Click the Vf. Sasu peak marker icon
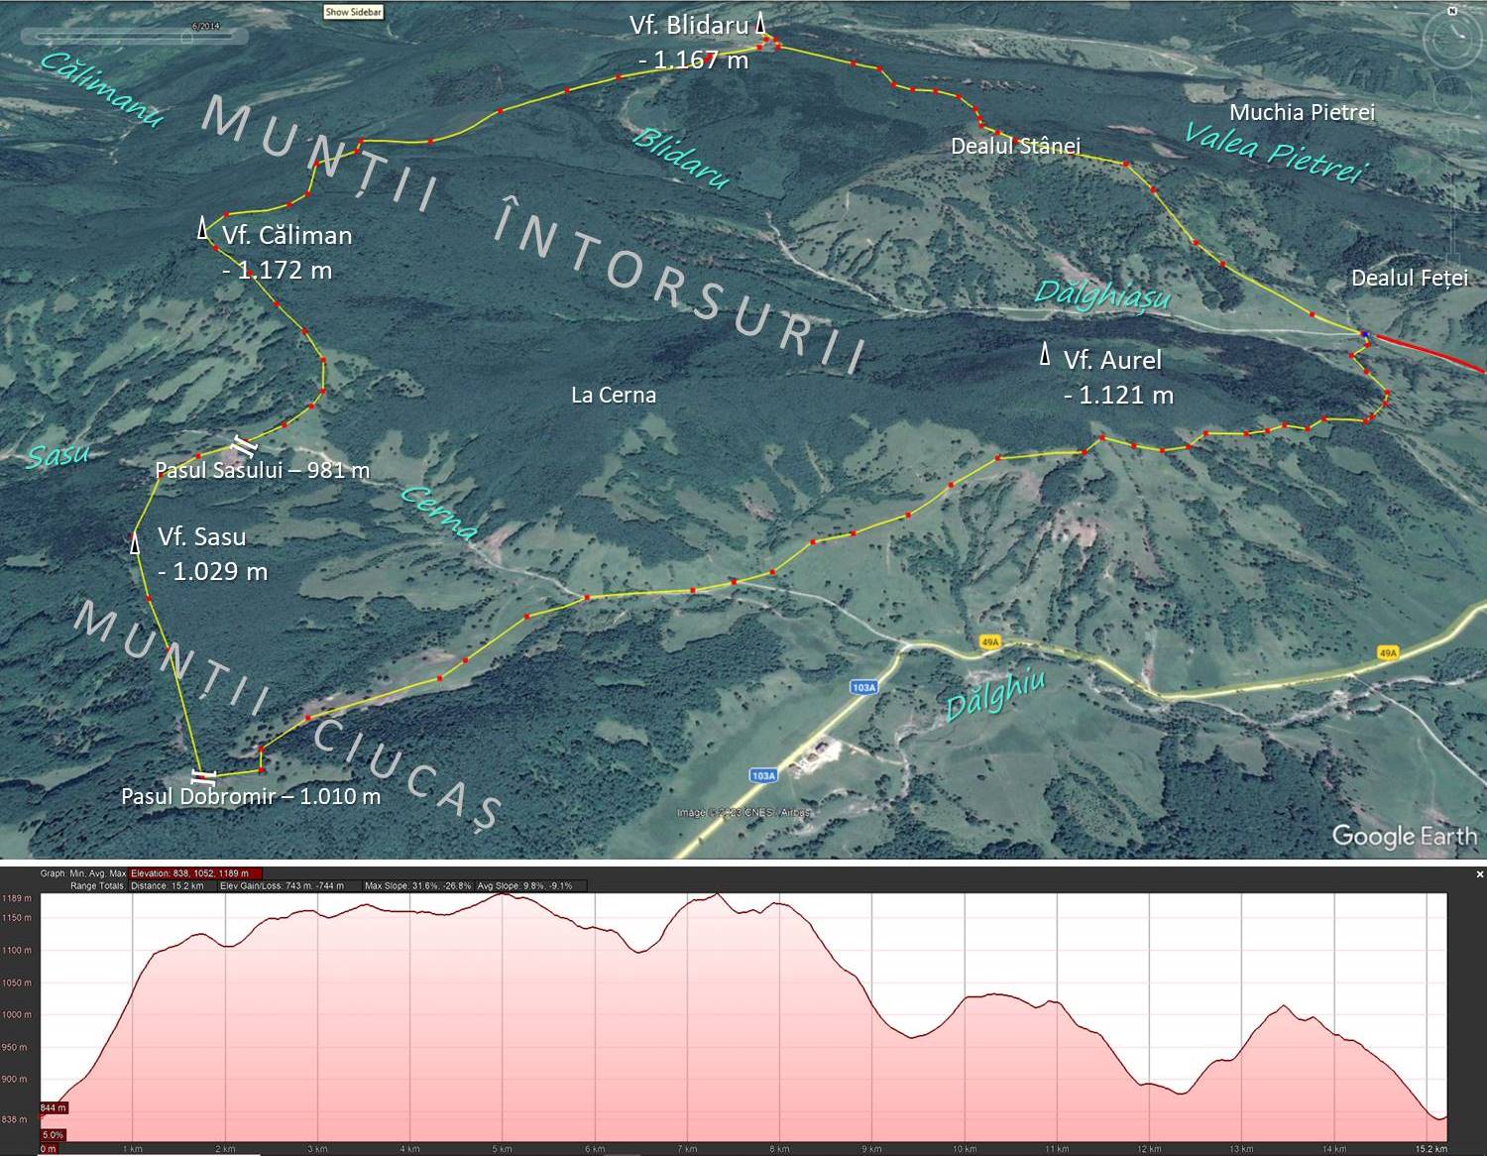1487x1156 pixels. 136,543
